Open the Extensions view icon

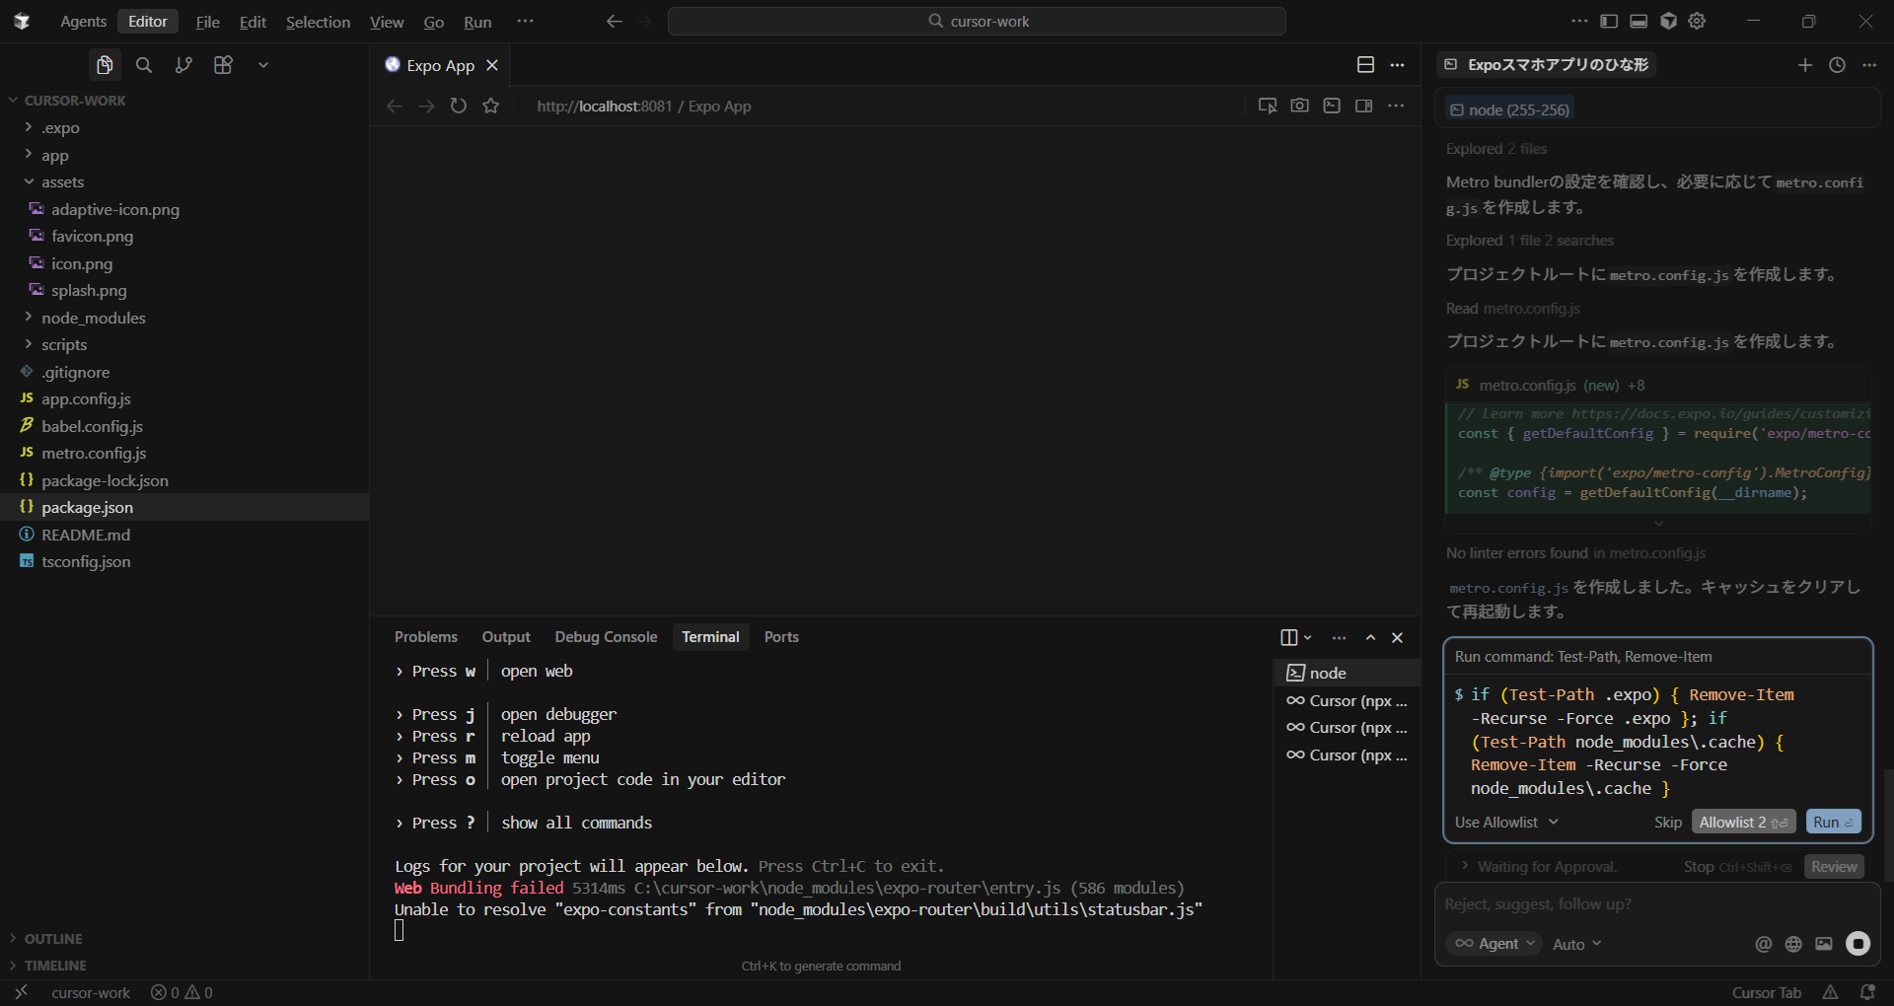click(x=223, y=65)
